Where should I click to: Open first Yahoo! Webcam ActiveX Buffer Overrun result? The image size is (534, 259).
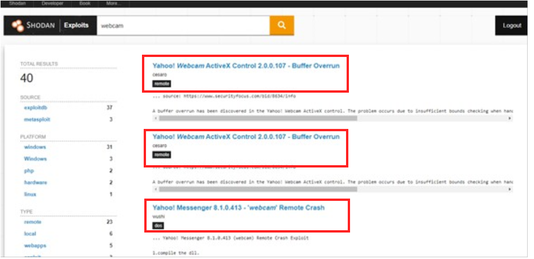click(246, 66)
